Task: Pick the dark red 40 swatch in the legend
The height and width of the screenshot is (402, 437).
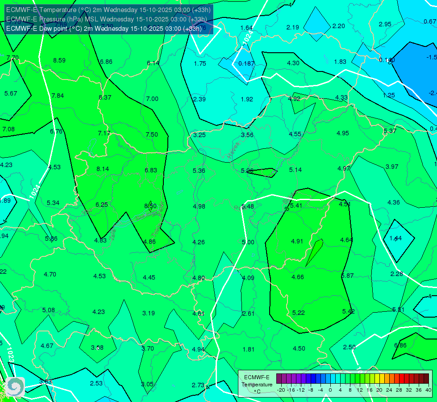Action: pos(426,379)
